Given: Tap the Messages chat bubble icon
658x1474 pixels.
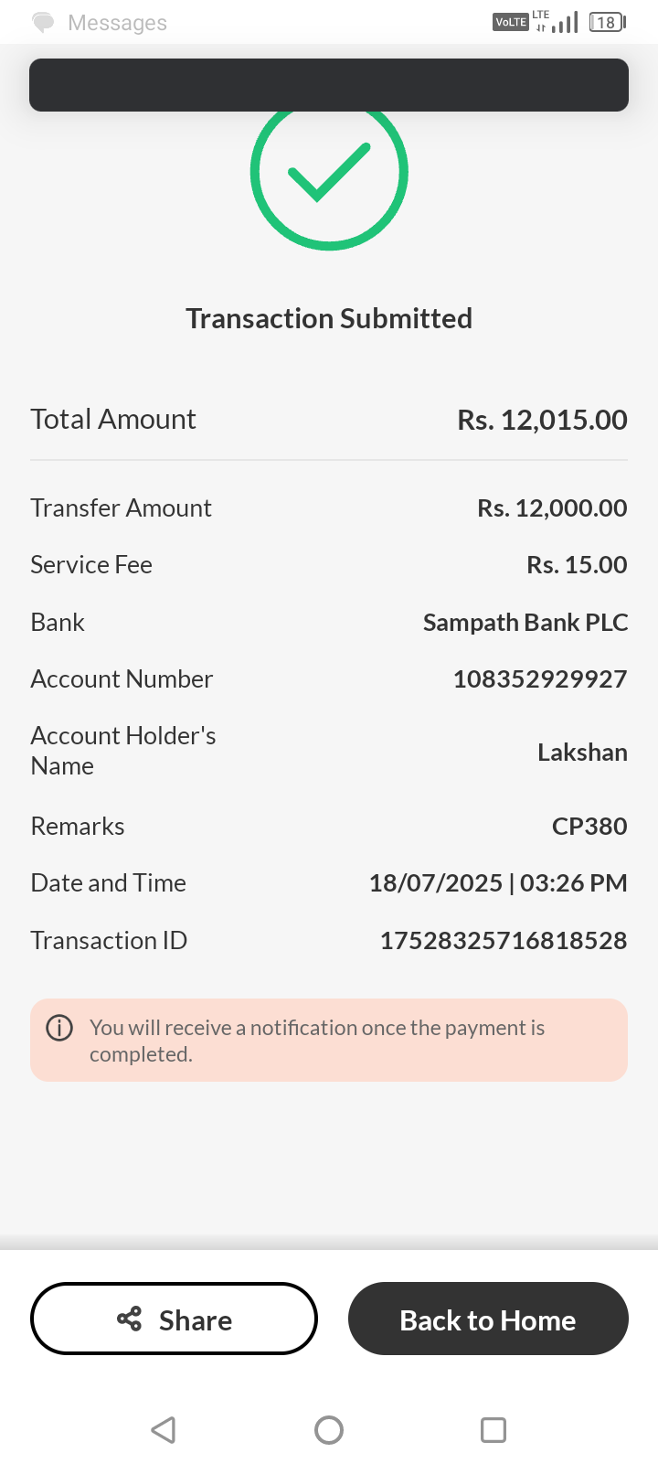Looking at the screenshot, I should (x=43, y=23).
